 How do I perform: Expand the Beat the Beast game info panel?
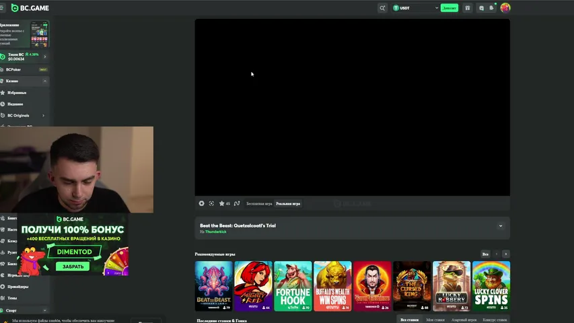pos(500,226)
